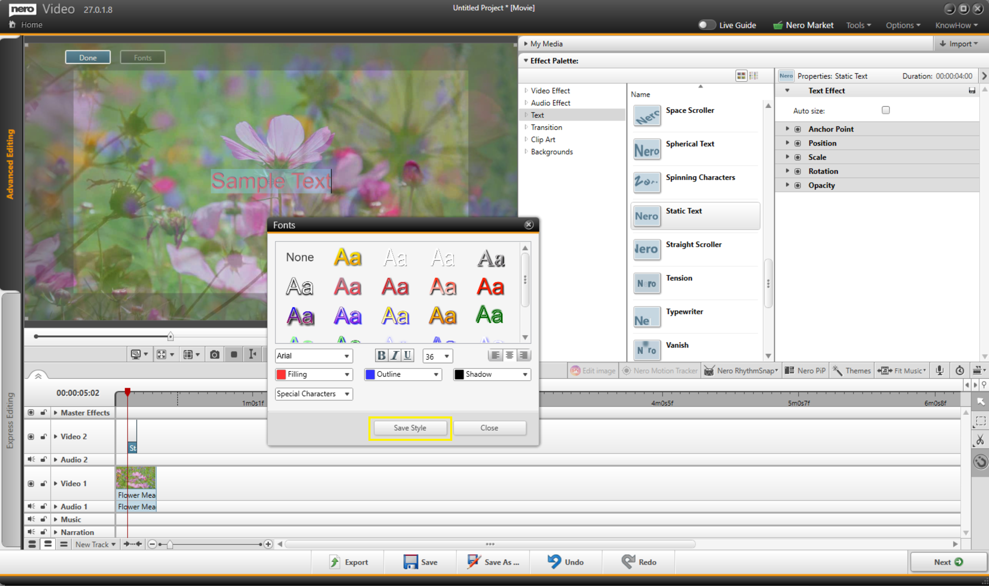Expand the Anchor Point property
This screenshot has height=586, width=989.
[x=787, y=129]
